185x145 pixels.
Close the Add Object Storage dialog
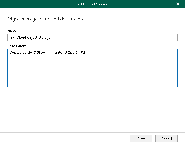[178, 4]
